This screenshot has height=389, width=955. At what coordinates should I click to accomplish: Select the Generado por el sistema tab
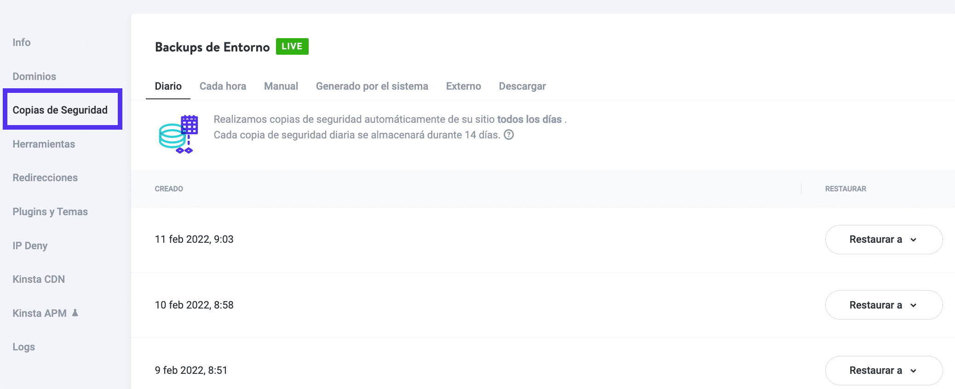point(372,86)
